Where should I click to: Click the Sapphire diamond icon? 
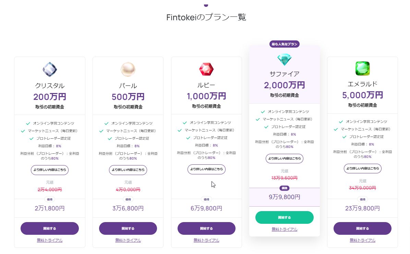pyautogui.click(x=284, y=60)
